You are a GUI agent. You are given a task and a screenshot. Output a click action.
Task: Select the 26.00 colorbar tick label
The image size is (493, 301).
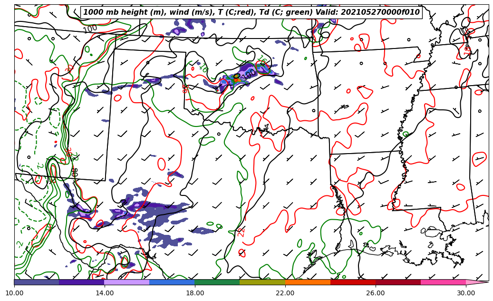376,293
